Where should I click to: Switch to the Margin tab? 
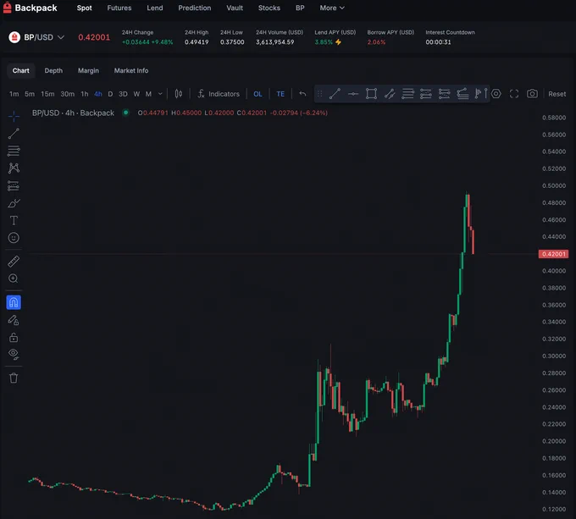[x=88, y=70]
